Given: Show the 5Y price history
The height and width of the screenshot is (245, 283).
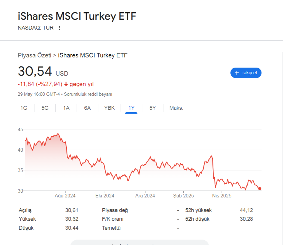Looking at the screenshot, I should (153, 108).
